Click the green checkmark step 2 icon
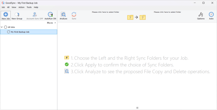 pyautogui.click(x=67, y=64)
